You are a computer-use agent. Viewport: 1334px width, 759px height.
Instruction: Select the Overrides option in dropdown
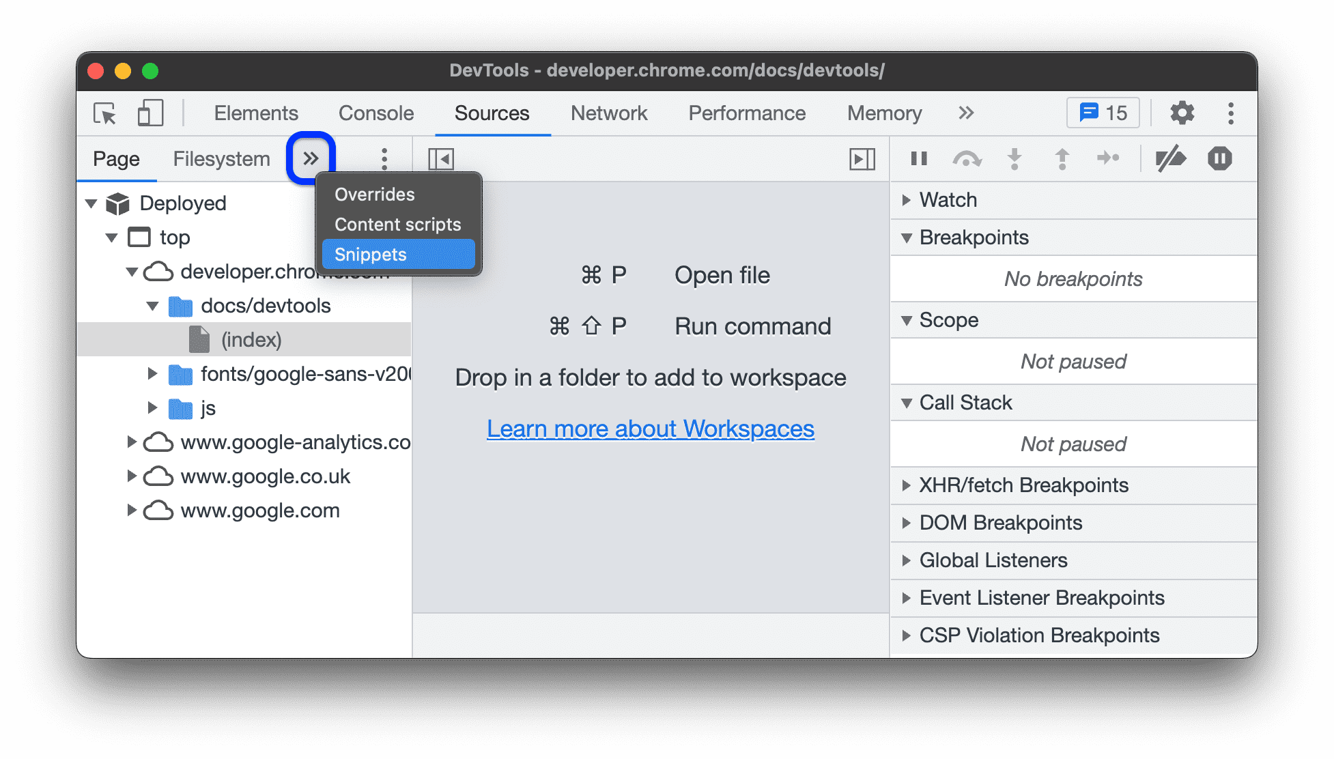371,193
